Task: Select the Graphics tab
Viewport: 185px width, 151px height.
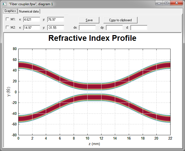Action: coord(10,11)
